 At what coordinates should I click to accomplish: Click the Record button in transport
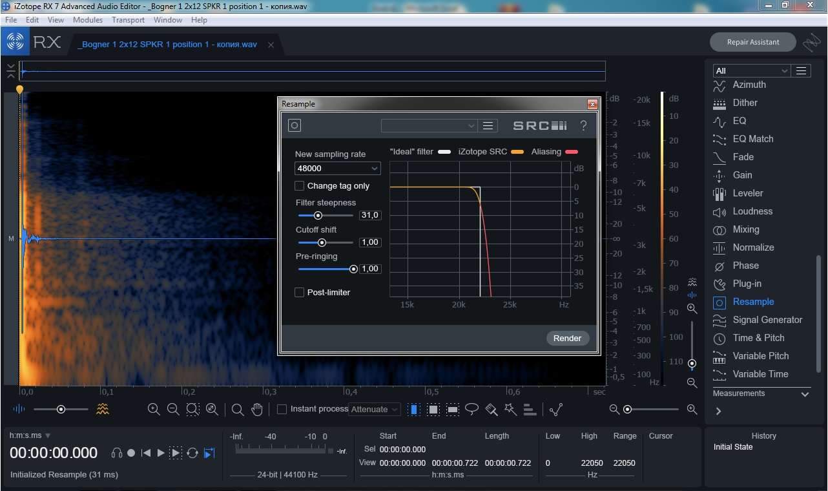(131, 453)
